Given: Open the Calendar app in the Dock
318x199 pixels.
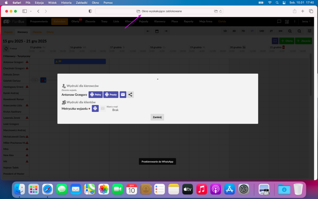Looking at the screenshot, I should pyautogui.click(x=131, y=189).
